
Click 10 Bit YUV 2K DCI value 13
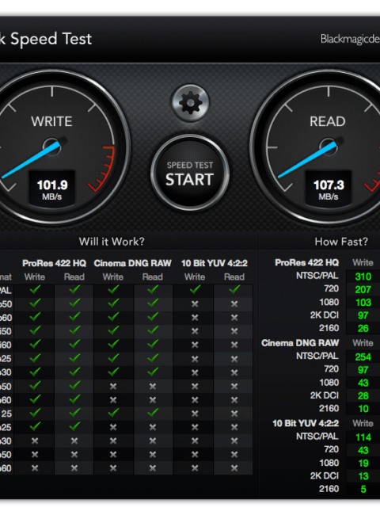(x=363, y=476)
